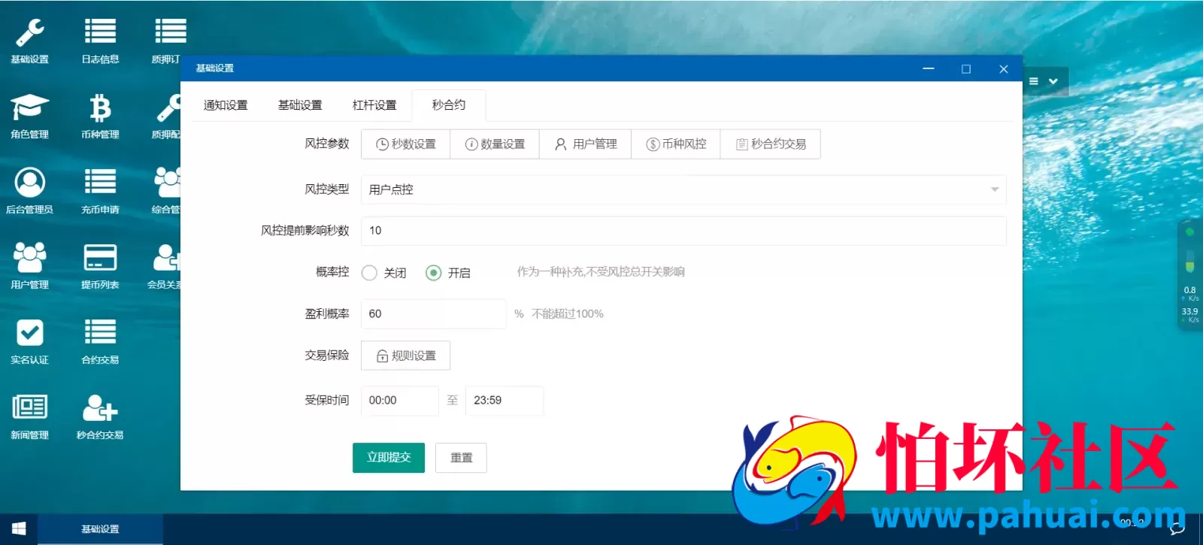Screen dimensions: 1203x545
Task: Open the partially hidden 会员关系 icon
Action: pos(165,267)
